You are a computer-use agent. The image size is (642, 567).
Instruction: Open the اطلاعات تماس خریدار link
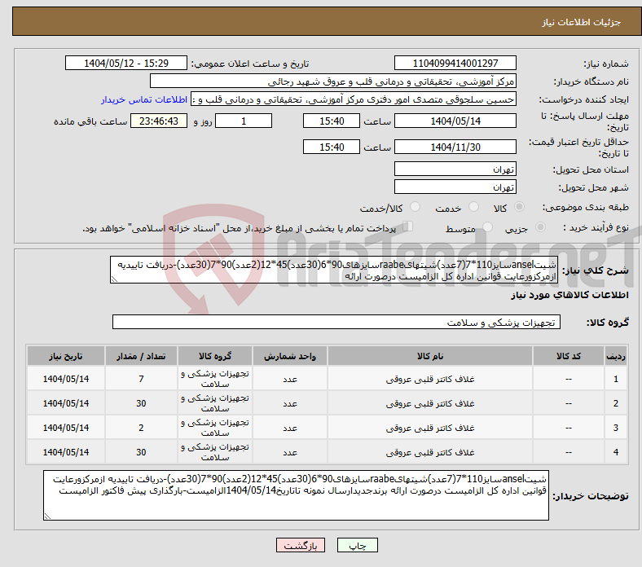[x=144, y=99]
